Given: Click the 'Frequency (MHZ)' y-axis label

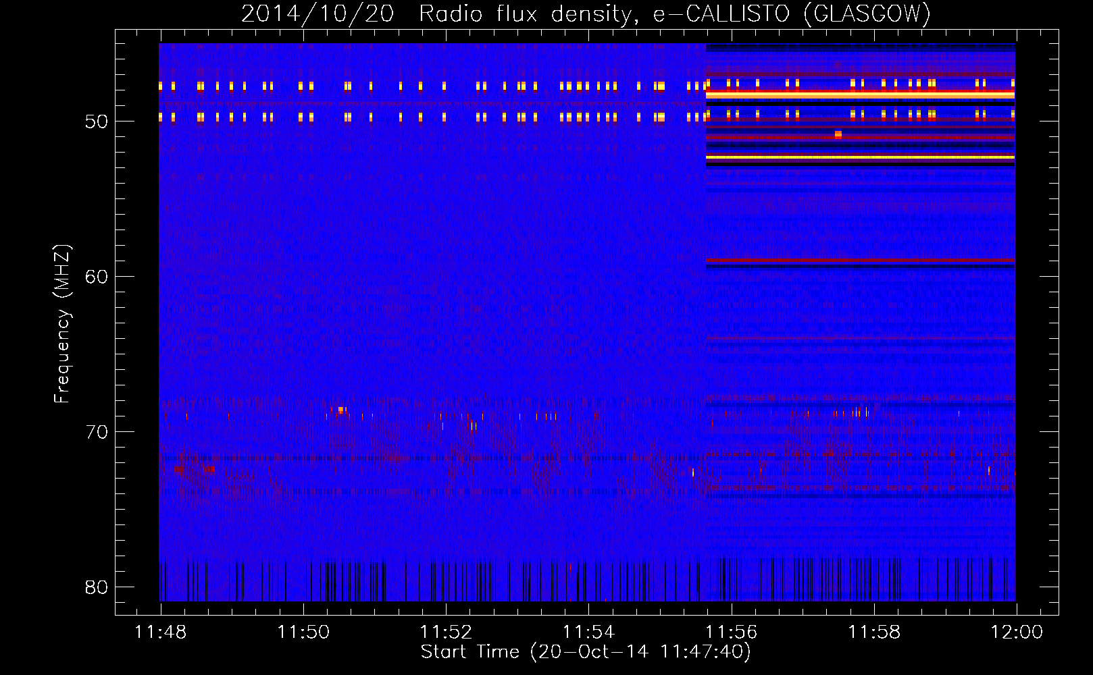Looking at the screenshot, I should pos(62,324).
